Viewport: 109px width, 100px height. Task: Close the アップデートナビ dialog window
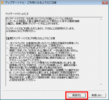[105, 3]
